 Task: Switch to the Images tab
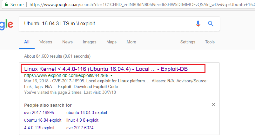[90, 42]
